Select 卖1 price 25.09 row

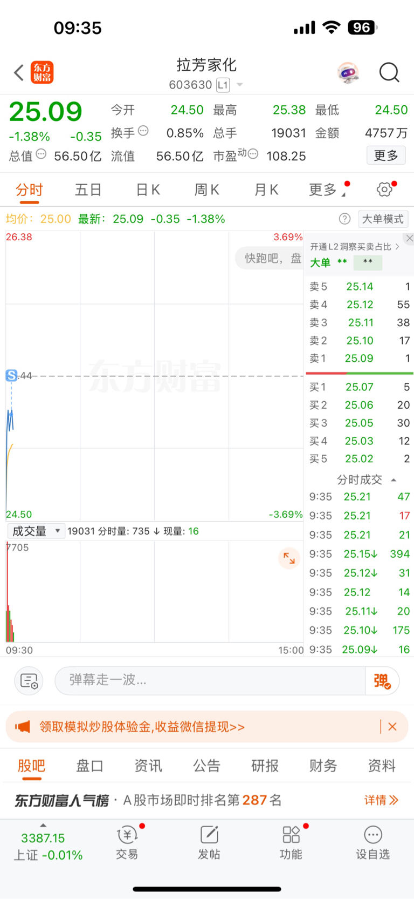[360, 359]
